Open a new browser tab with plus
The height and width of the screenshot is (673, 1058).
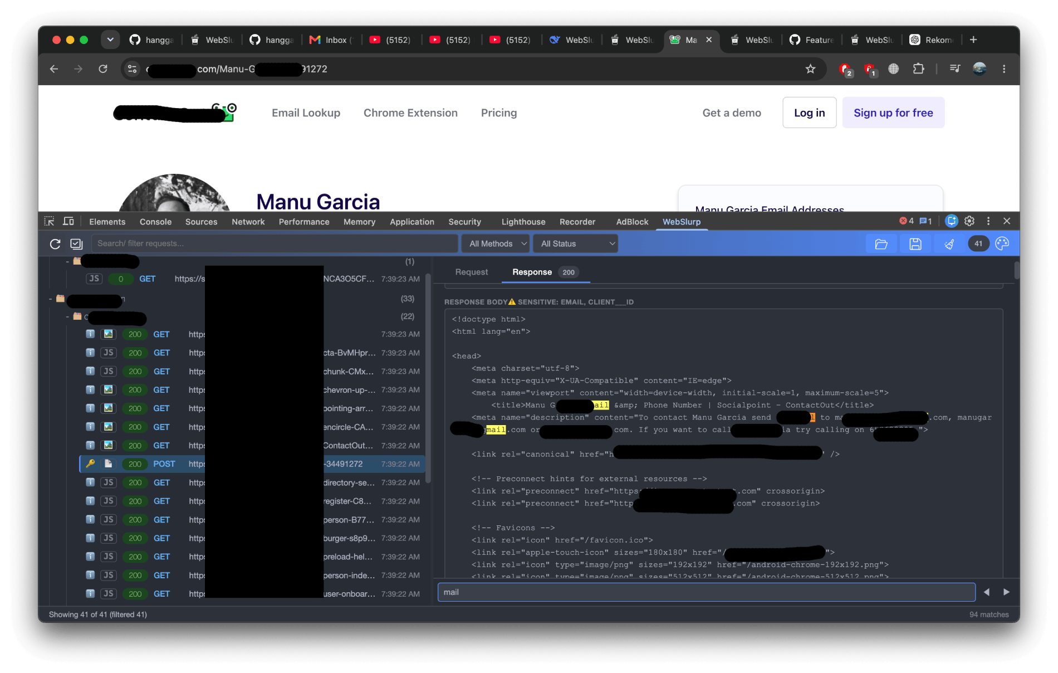[973, 40]
